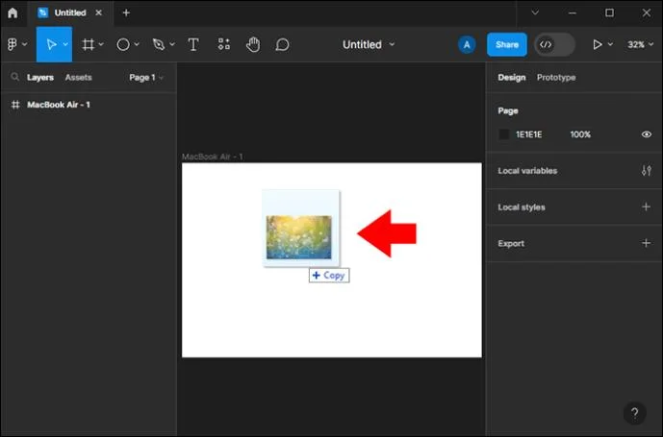Expand the Untitled file name dropdown
Image resolution: width=663 pixels, height=437 pixels.
click(369, 44)
